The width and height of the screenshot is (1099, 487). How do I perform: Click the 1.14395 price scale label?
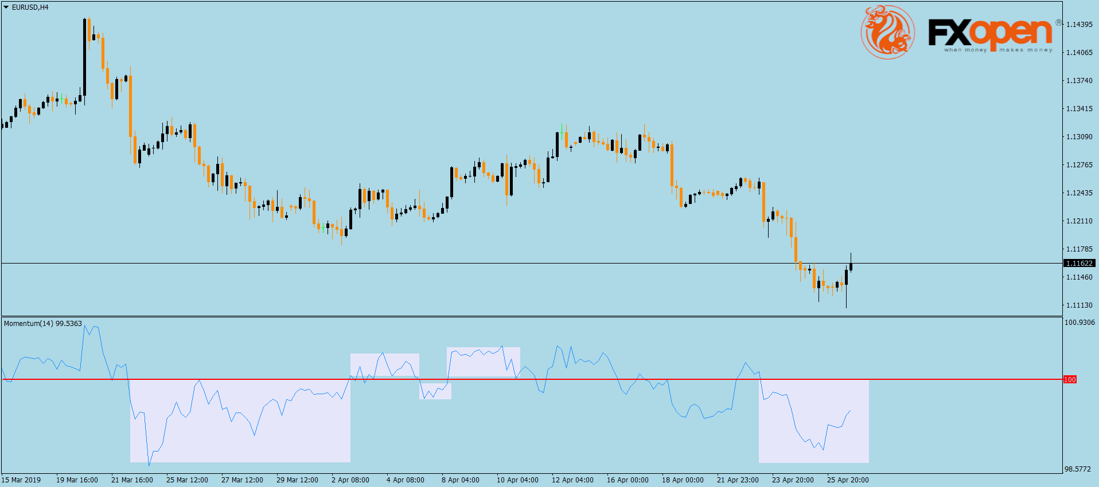click(1079, 25)
